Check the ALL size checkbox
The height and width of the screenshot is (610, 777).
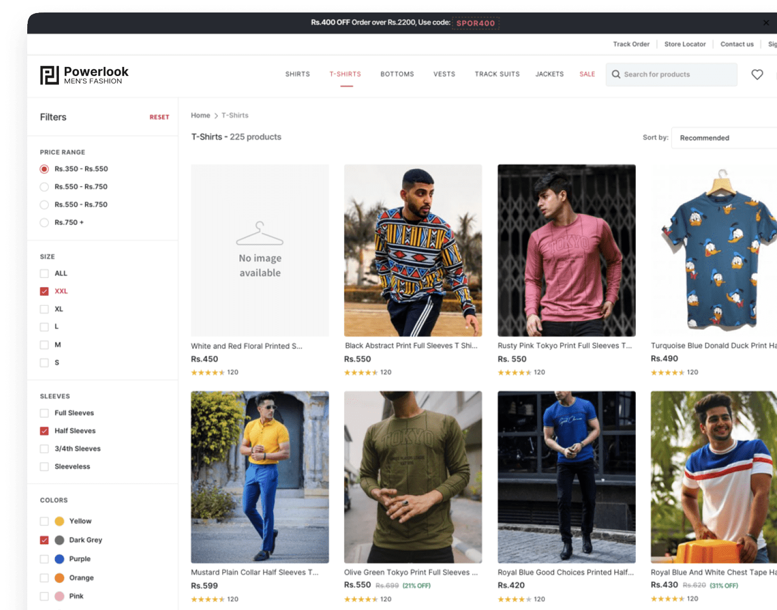(x=44, y=274)
